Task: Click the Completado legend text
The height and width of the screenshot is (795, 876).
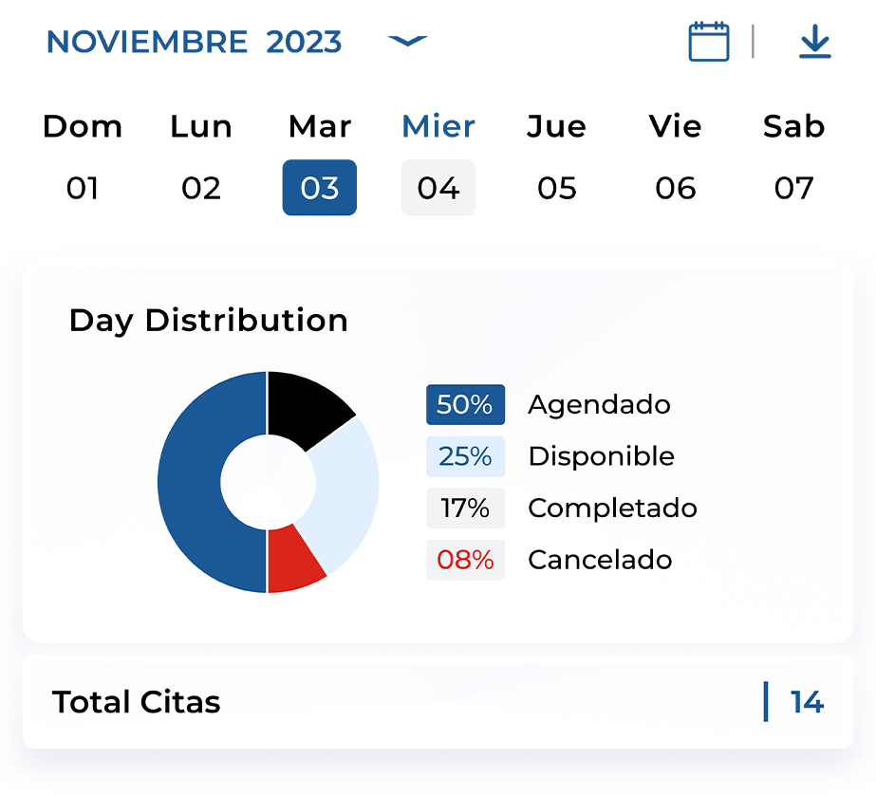Action: [612, 508]
